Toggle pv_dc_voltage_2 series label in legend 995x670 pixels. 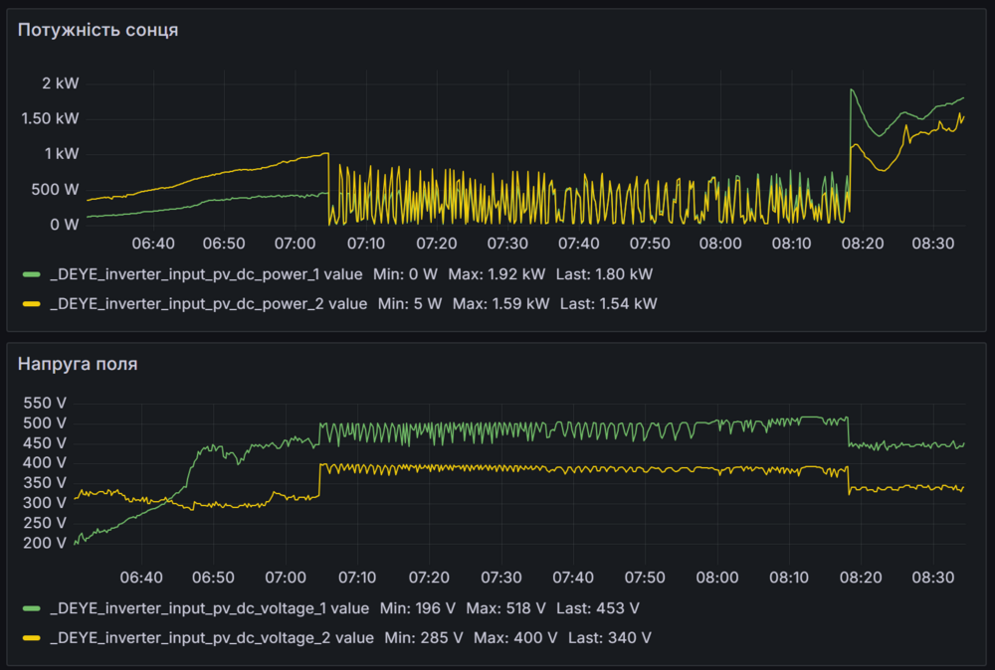212,637
